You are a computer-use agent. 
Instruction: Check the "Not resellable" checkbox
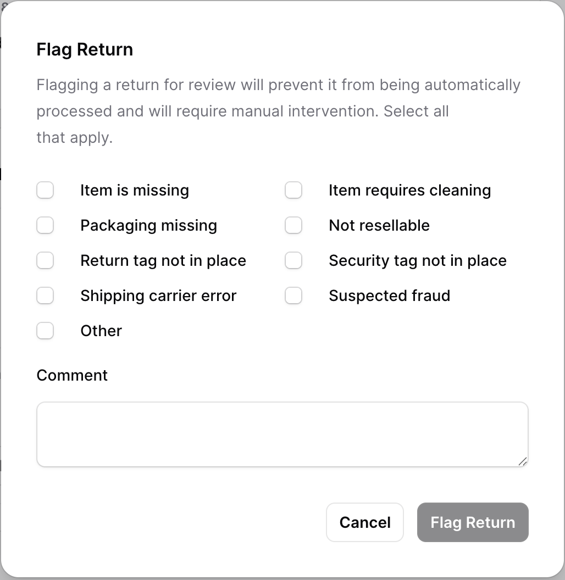point(293,225)
